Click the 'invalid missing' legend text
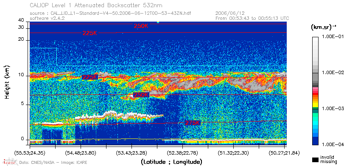 328,160
